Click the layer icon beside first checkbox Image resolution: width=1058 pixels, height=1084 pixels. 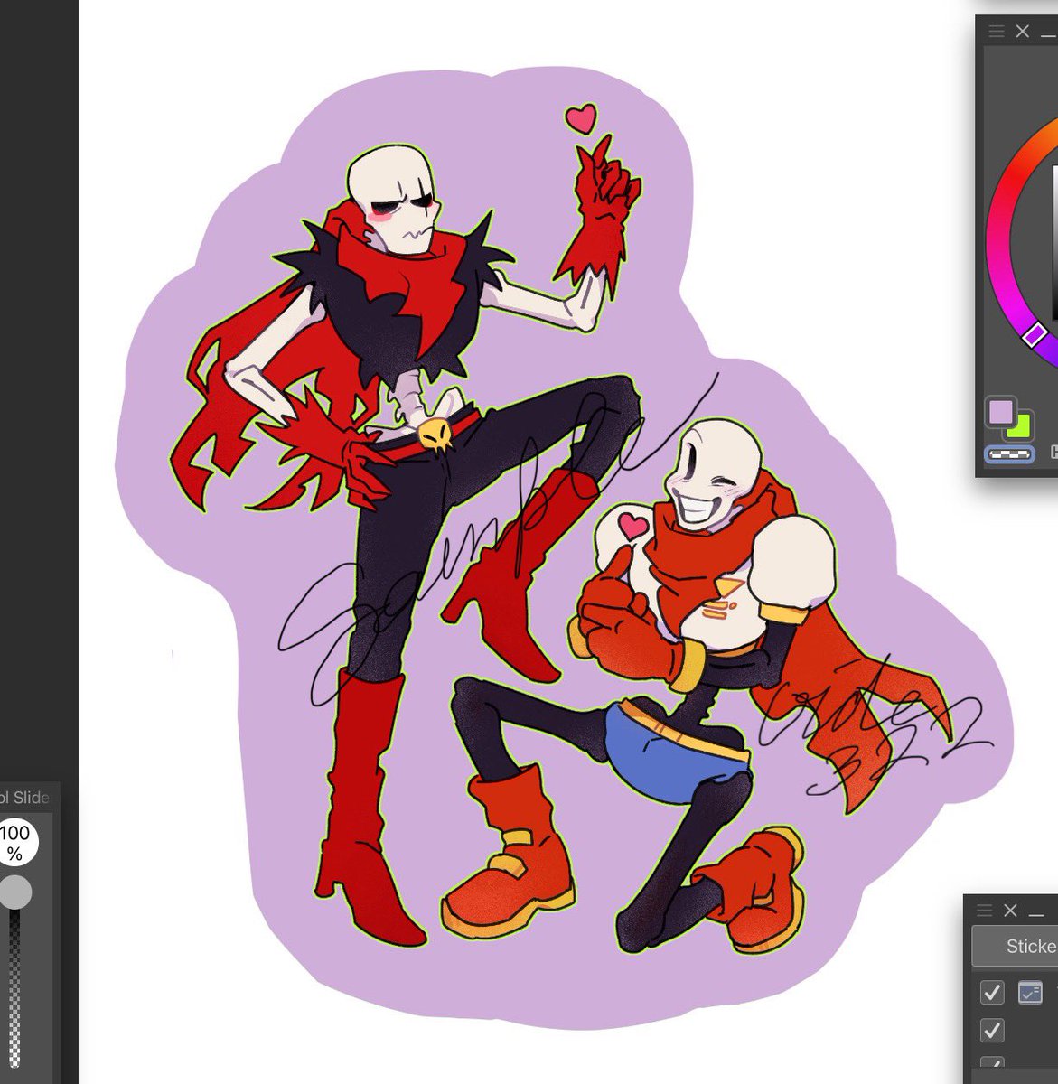1031,993
